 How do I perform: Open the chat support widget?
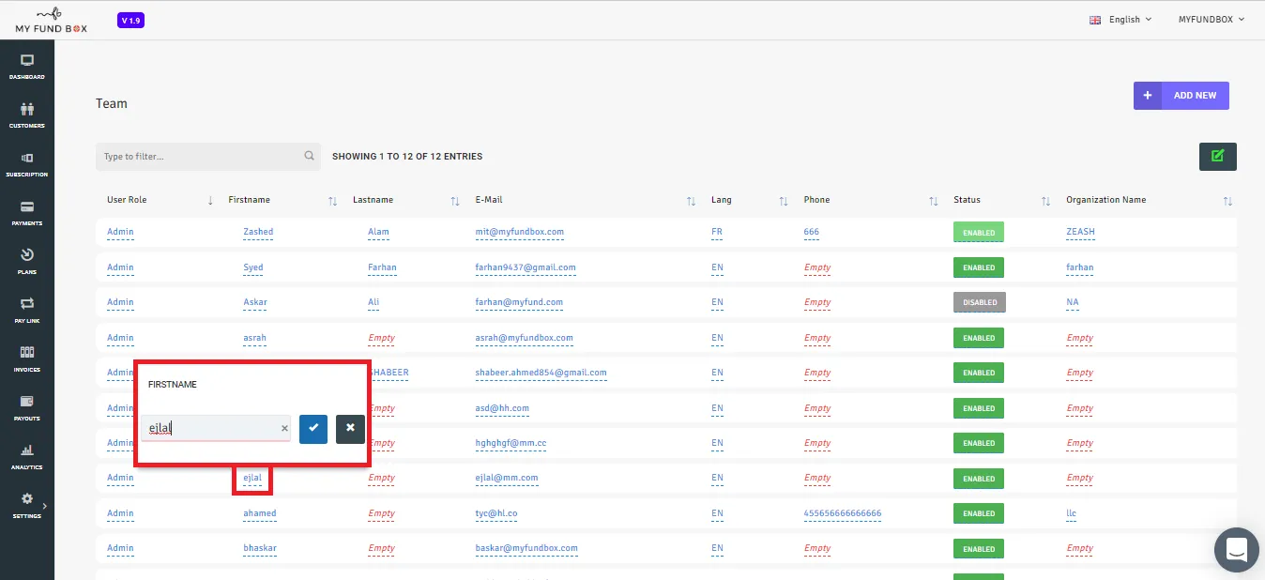(x=1236, y=550)
